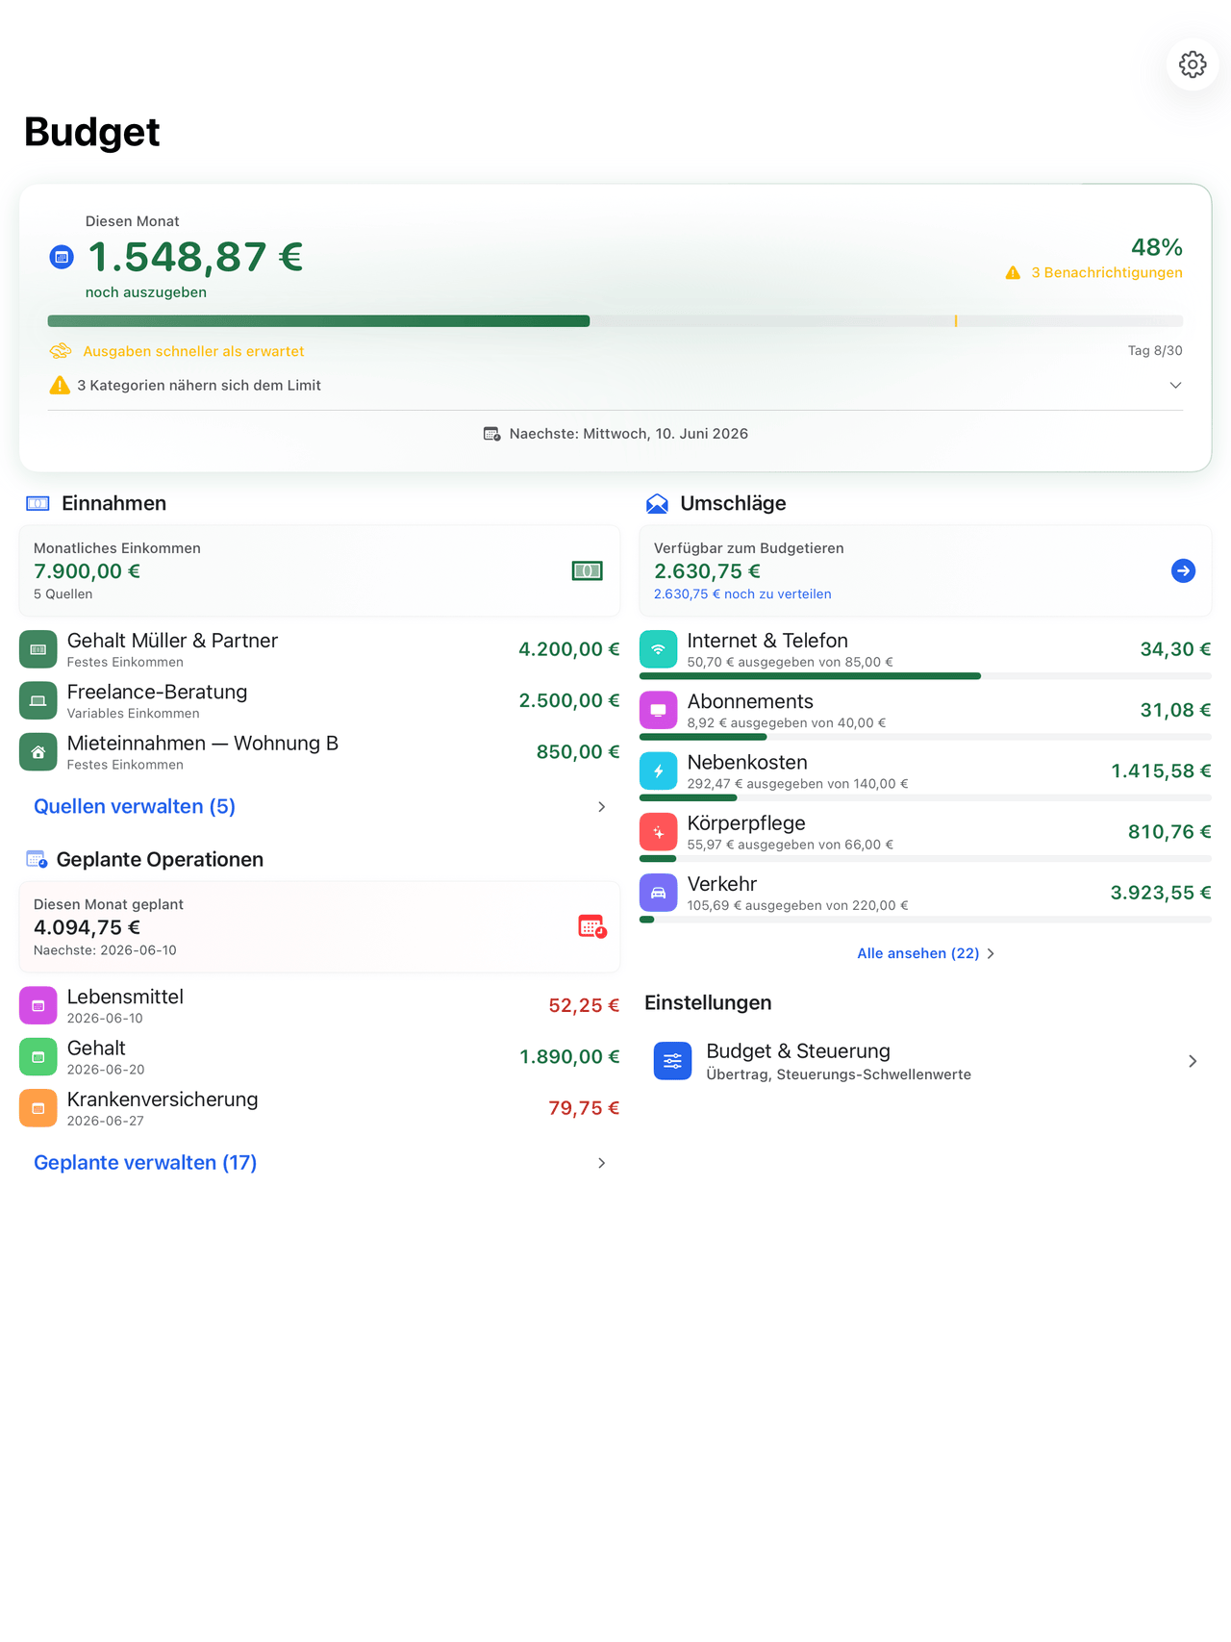Click Körperpflege remaining 810,76 €
The width and height of the screenshot is (1231, 1642).
1169,831
